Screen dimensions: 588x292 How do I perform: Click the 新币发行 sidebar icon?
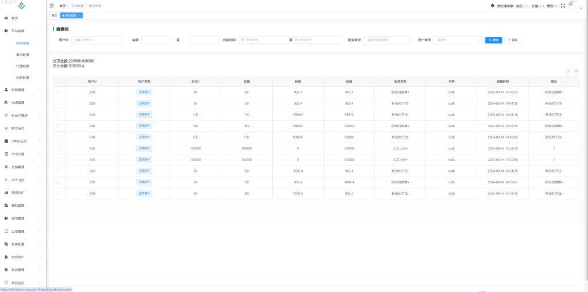pyautogui.click(x=6, y=128)
